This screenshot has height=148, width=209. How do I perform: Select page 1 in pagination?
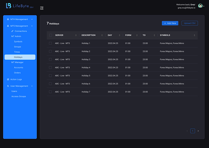click(192, 131)
